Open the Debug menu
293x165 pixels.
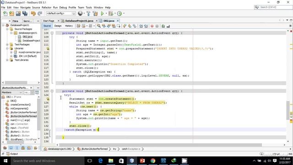[63, 7]
